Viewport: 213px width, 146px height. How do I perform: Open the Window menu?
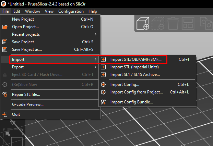(32, 11)
